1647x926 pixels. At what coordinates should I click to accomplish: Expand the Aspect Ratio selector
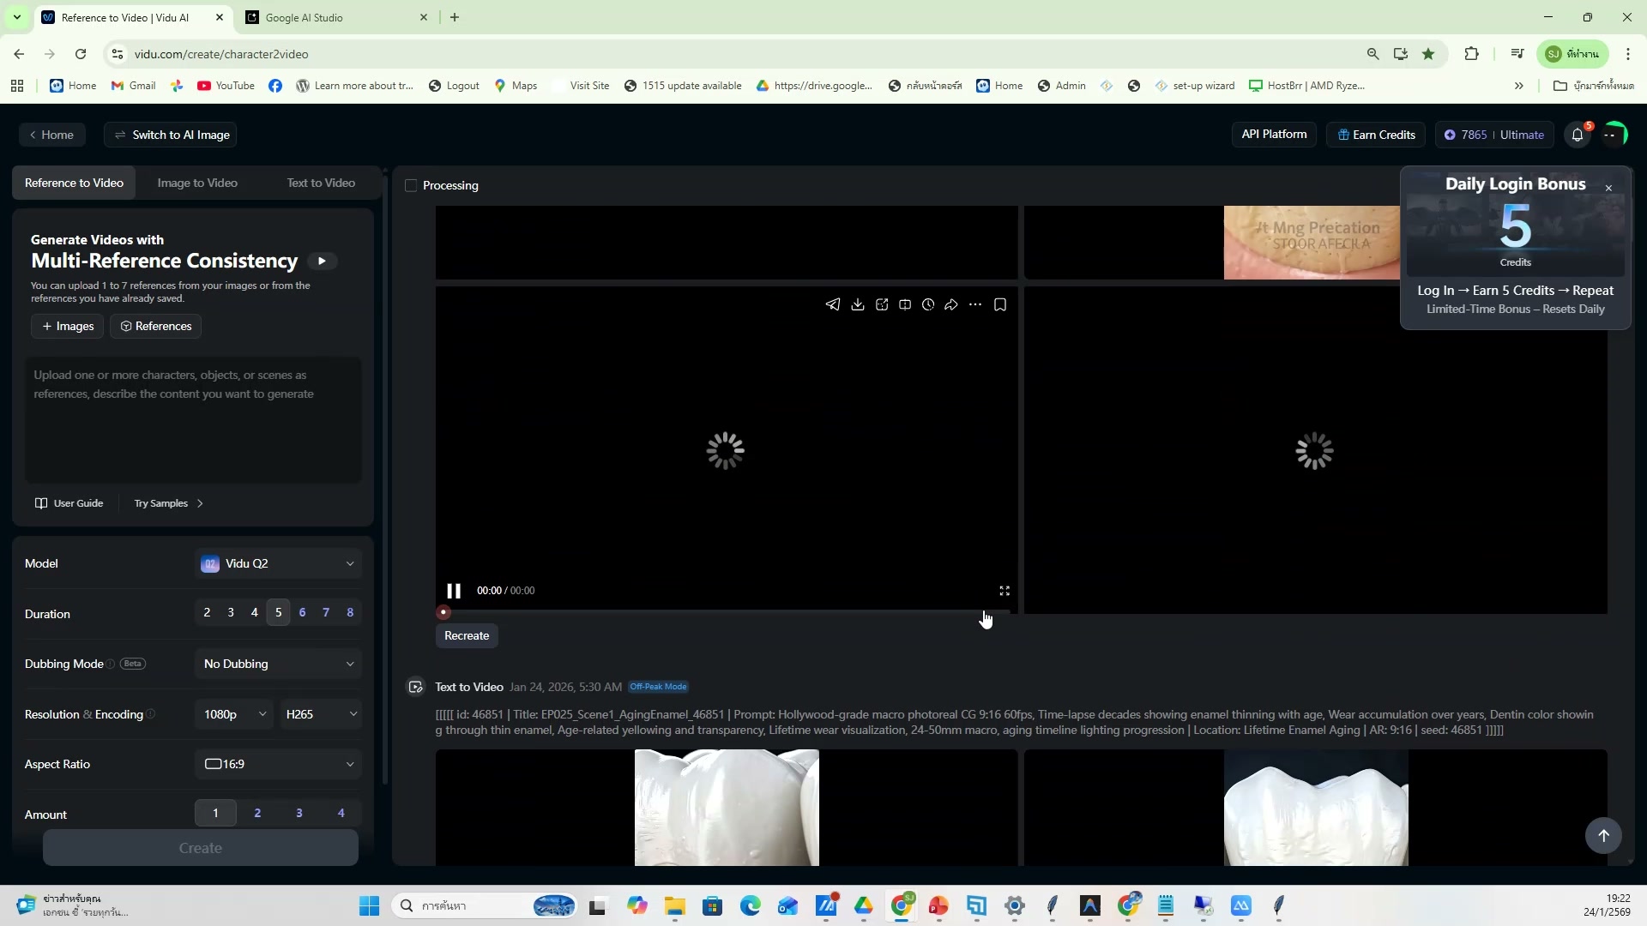point(277,763)
